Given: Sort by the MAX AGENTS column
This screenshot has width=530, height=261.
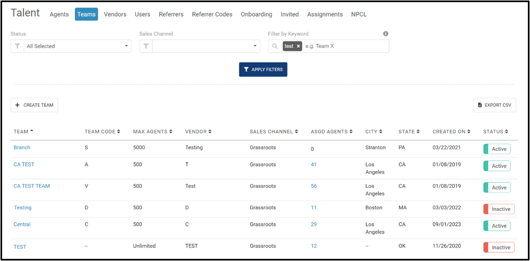Looking at the screenshot, I should [153, 131].
